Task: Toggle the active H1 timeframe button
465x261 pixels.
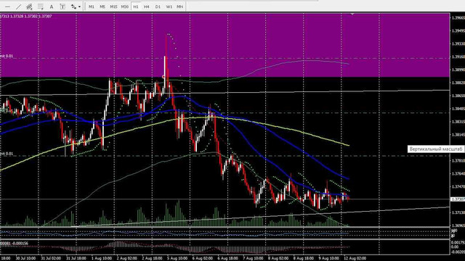Action: pyautogui.click(x=136, y=7)
